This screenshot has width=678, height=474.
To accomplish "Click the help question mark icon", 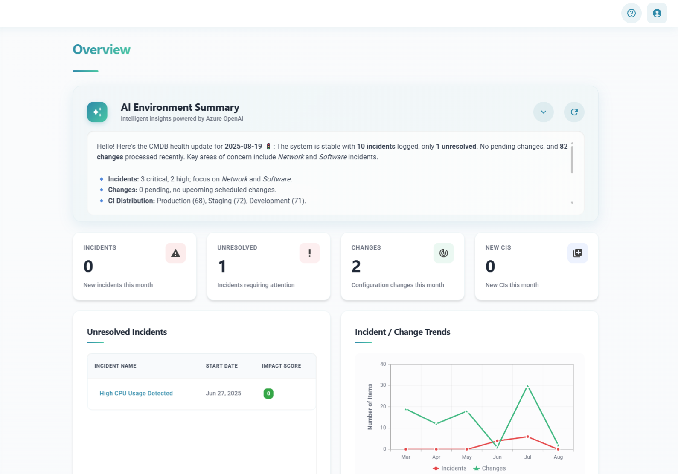I will click(631, 13).
